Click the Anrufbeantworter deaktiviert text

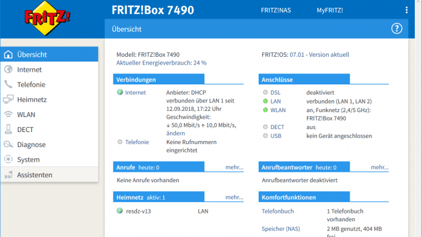point(300,180)
